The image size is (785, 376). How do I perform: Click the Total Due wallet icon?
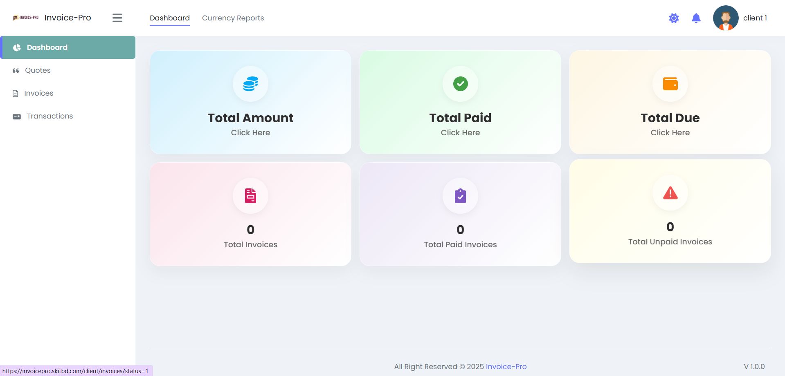coord(670,84)
